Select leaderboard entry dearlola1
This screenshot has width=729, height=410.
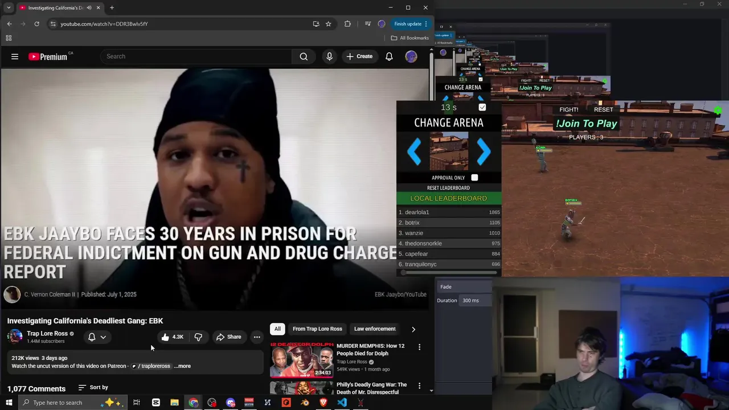click(449, 212)
